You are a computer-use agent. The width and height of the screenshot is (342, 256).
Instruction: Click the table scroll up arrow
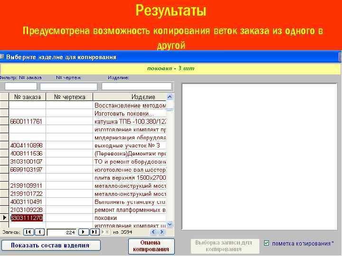[x=170, y=97]
